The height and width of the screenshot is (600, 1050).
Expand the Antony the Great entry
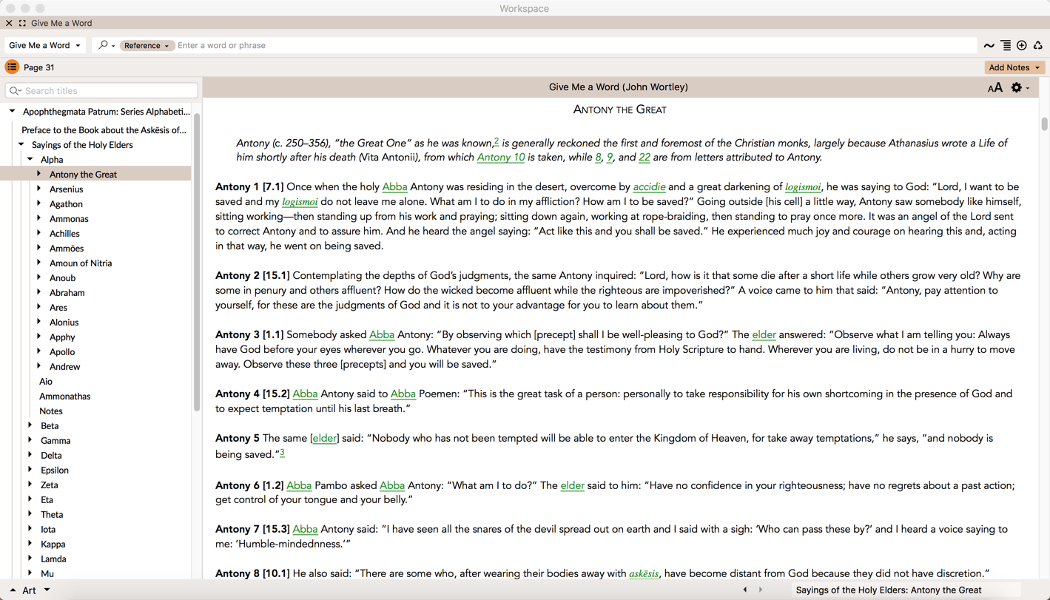(38, 174)
